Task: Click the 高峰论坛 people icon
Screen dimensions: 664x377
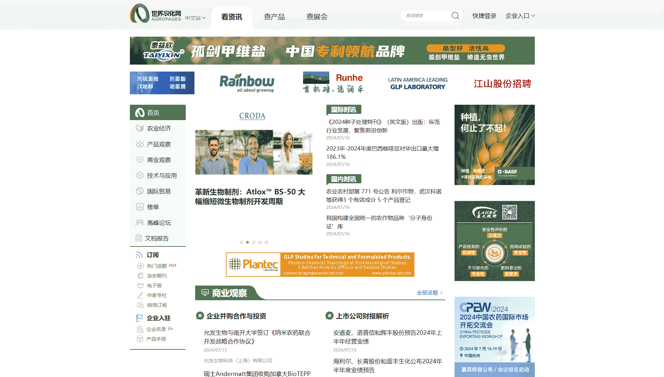Action: pyautogui.click(x=140, y=222)
